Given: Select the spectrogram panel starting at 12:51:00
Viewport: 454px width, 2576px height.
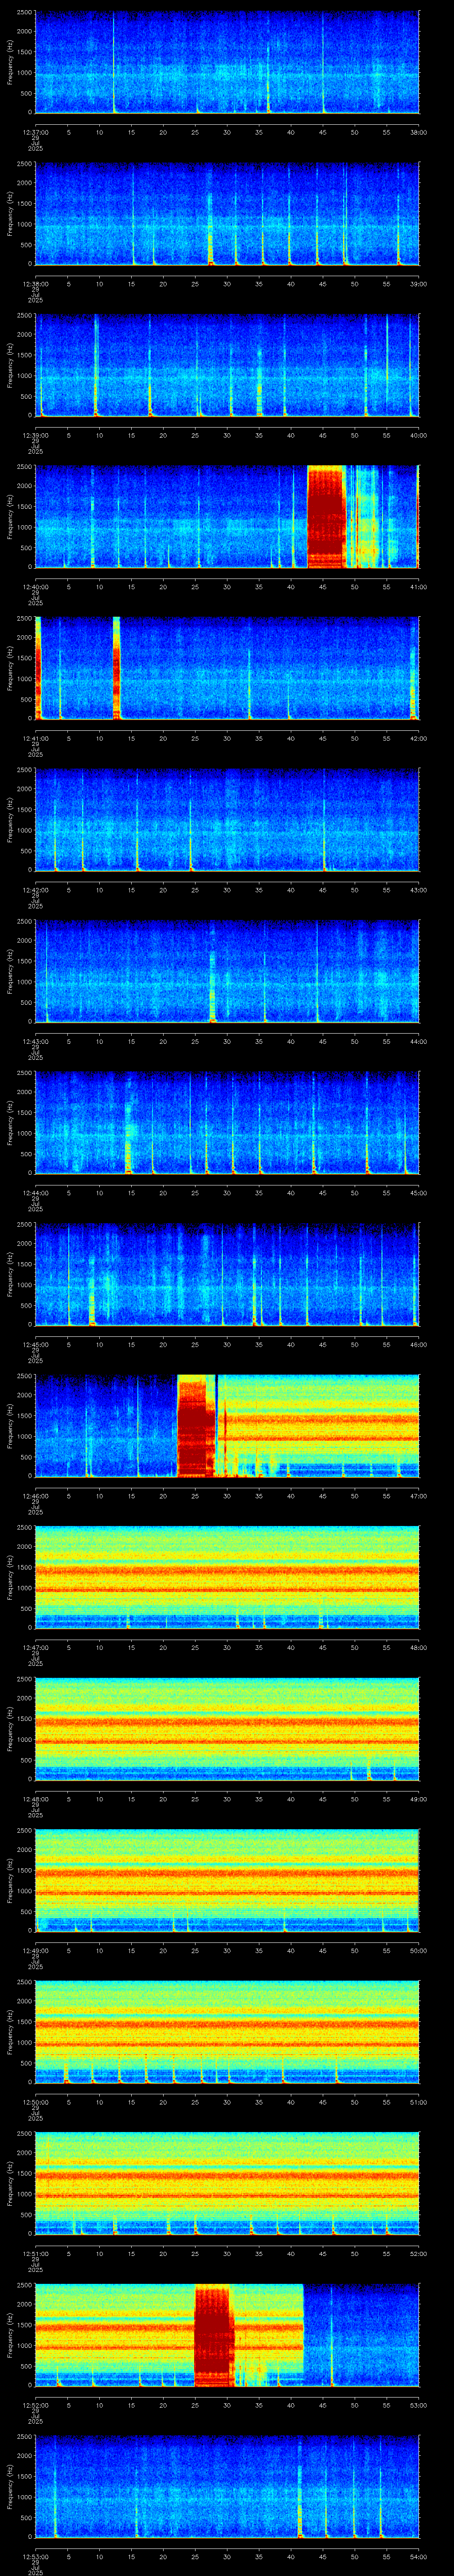Looking at the screenshot, I should point(227,2183).
